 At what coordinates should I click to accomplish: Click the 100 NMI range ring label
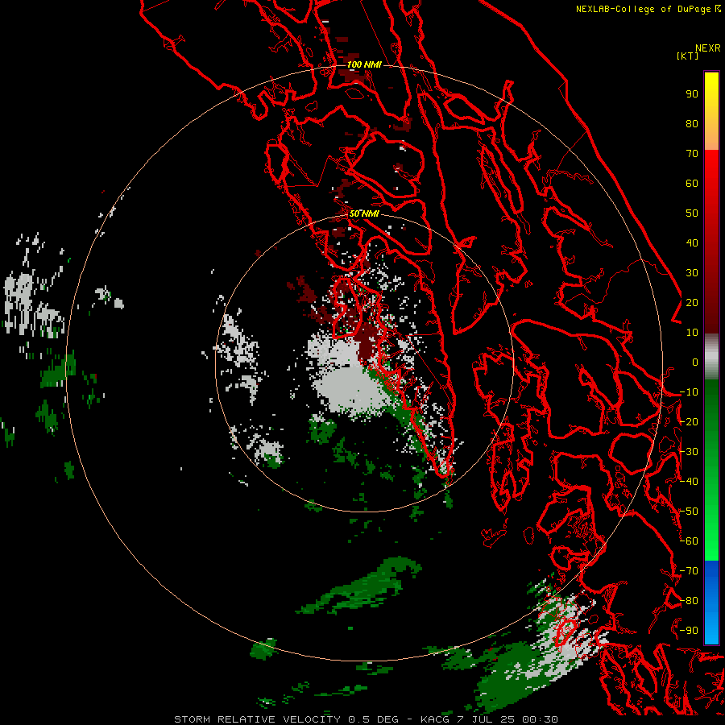[x=364, y=64]
